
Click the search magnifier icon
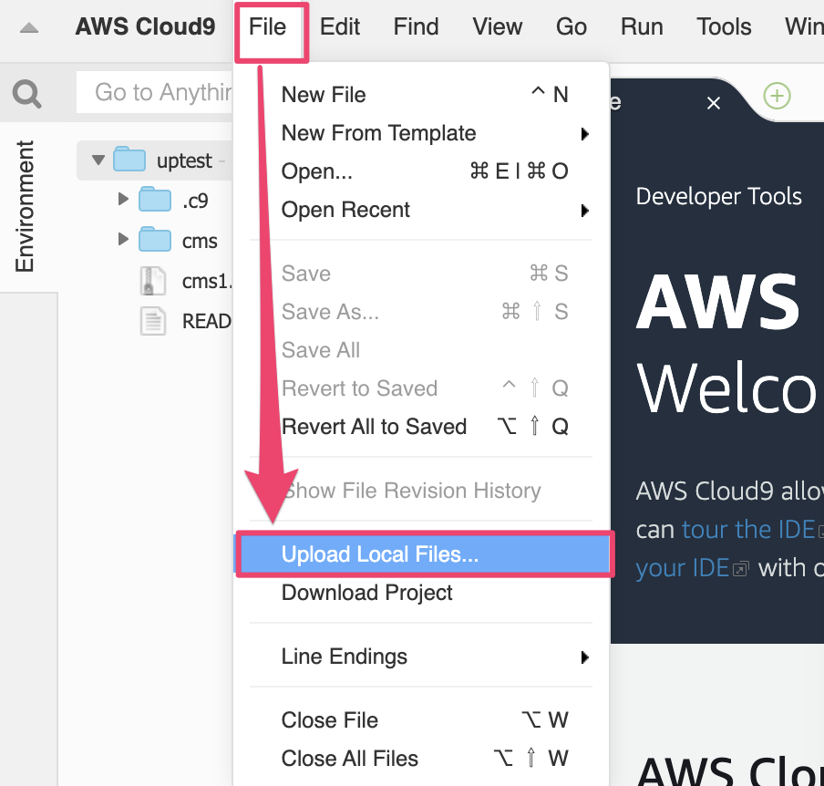tap(26, 94)
